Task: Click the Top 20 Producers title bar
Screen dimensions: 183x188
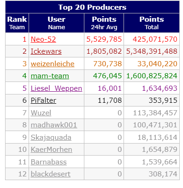Action: click(92, 7)
